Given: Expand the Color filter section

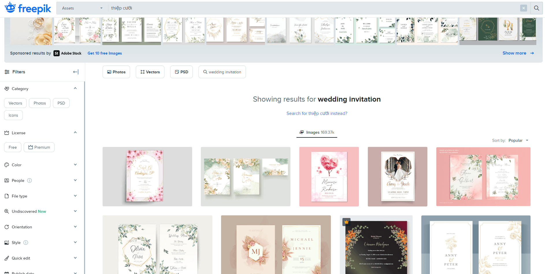Looking at the screenshot, I should [x=75, y=165].
